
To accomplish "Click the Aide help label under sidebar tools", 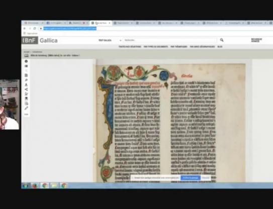I will click(x=26, y=115).
